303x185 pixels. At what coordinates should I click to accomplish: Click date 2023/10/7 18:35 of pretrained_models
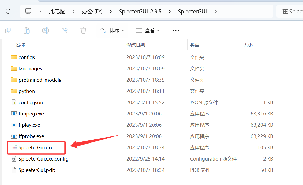(145, 80)
